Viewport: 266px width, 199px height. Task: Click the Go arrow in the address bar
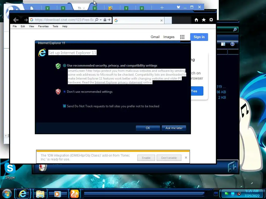tap(109, 20)
